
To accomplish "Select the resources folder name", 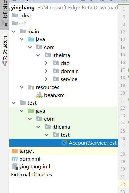I will [x=47, y=87].
